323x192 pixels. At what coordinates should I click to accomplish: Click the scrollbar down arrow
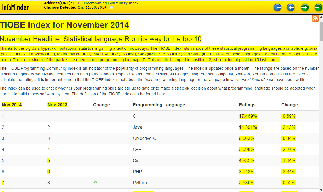(x=321, y=190)
